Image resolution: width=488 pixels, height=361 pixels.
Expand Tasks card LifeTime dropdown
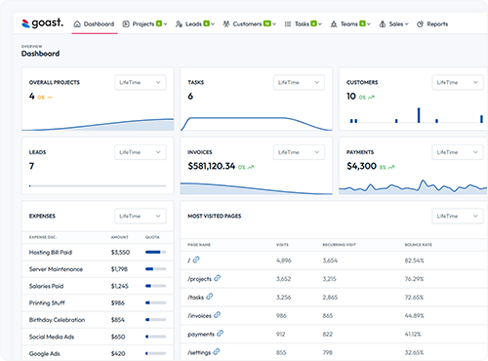pos(299,82)
